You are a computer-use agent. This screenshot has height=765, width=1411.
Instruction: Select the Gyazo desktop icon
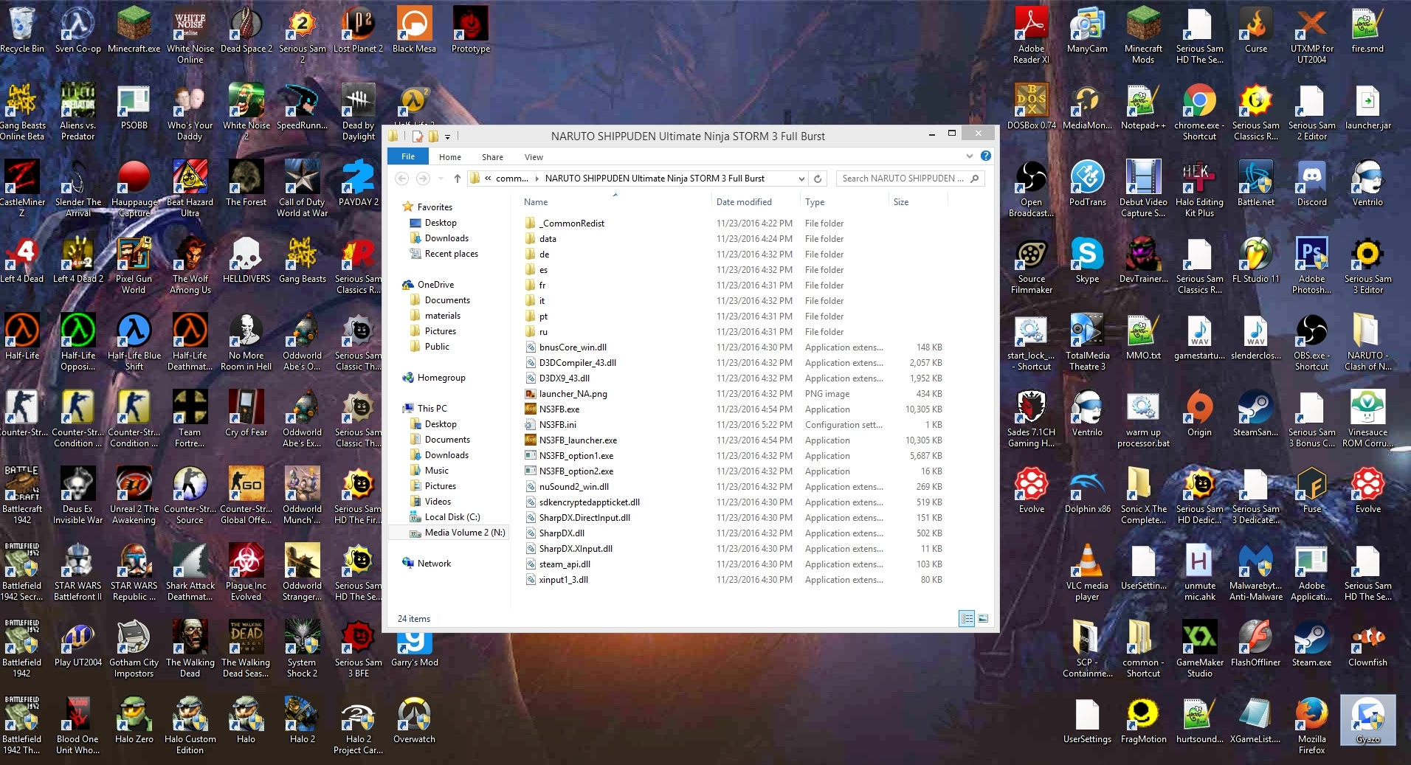[x=1368, y=720]
